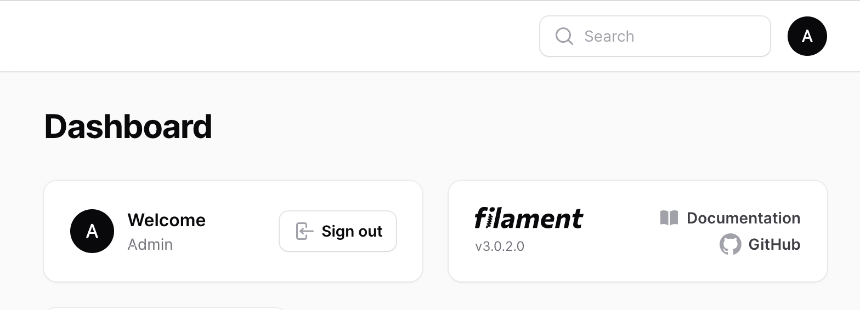Focus the Search input field
860x310 pixels.
(x=655, y=36)
